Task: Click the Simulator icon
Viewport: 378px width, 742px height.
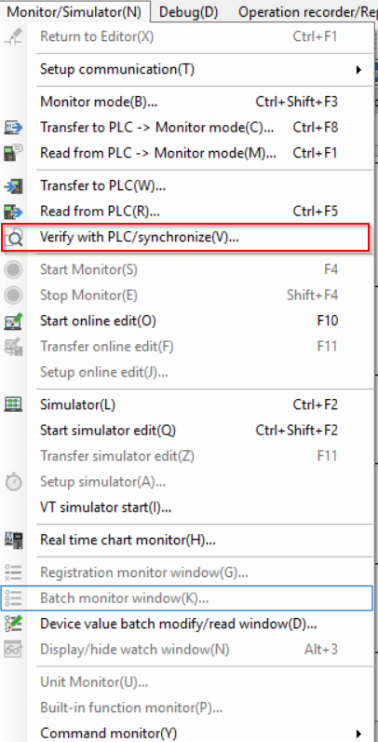Action: tap(13, 405)
